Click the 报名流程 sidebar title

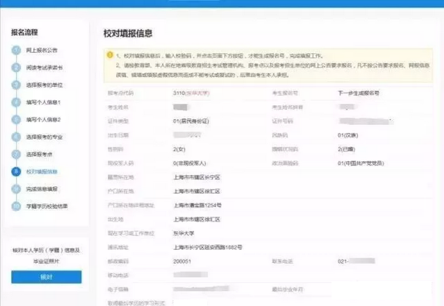pos(25,32)
